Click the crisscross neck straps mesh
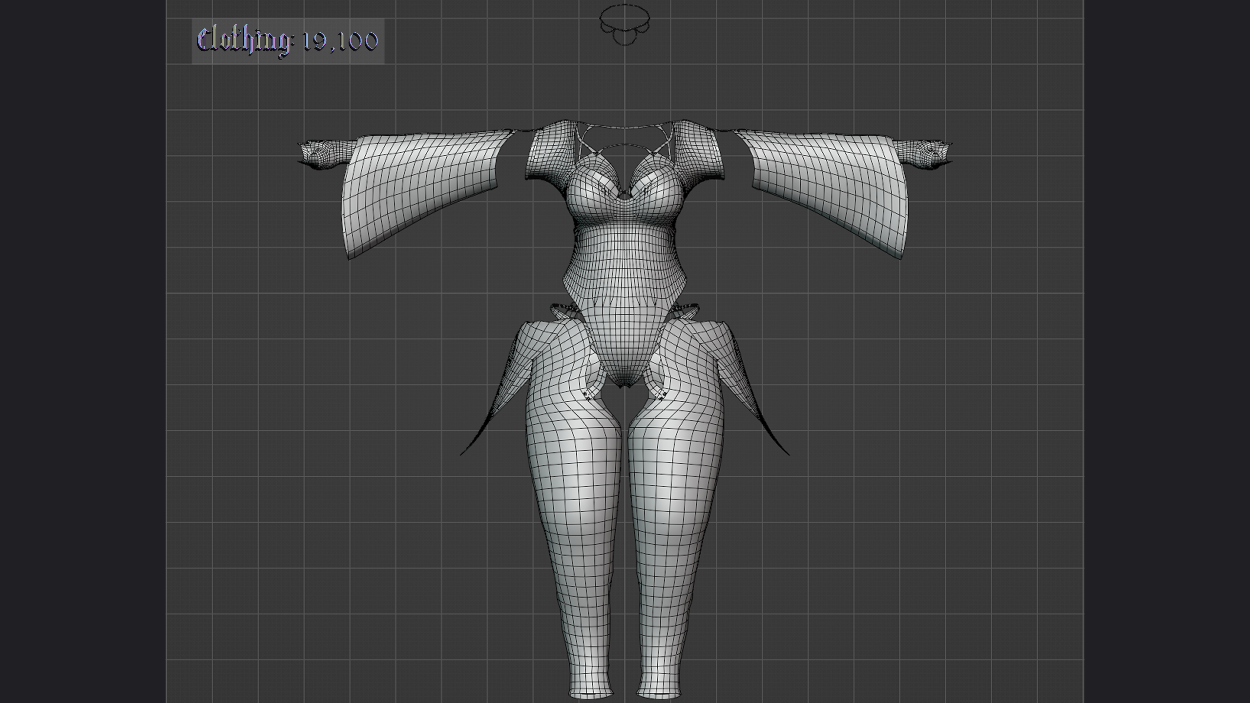The height and width of the screenshot is (703, 1250). pyautogui.click(x=625, y=139)
